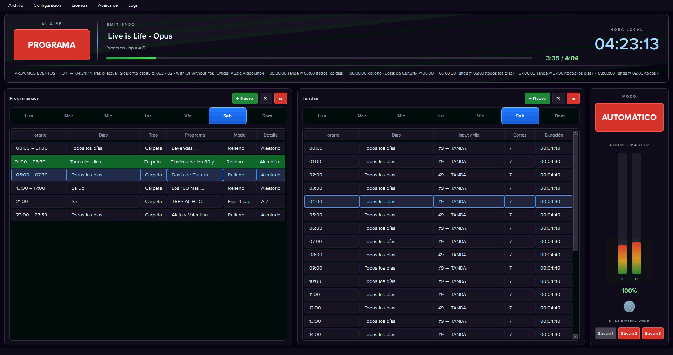Select the 04:00 Tanda row
This screenshot has width=673, height=355.
439,202
